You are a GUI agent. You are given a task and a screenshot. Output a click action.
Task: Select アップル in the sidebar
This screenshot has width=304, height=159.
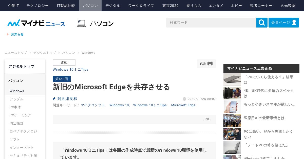pos(25,99)
